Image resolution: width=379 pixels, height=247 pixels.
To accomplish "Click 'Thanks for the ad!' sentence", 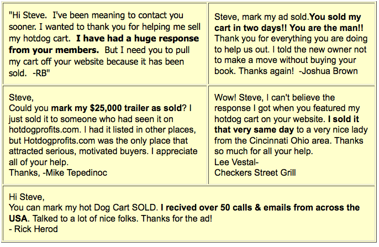I will pos(177,218).
